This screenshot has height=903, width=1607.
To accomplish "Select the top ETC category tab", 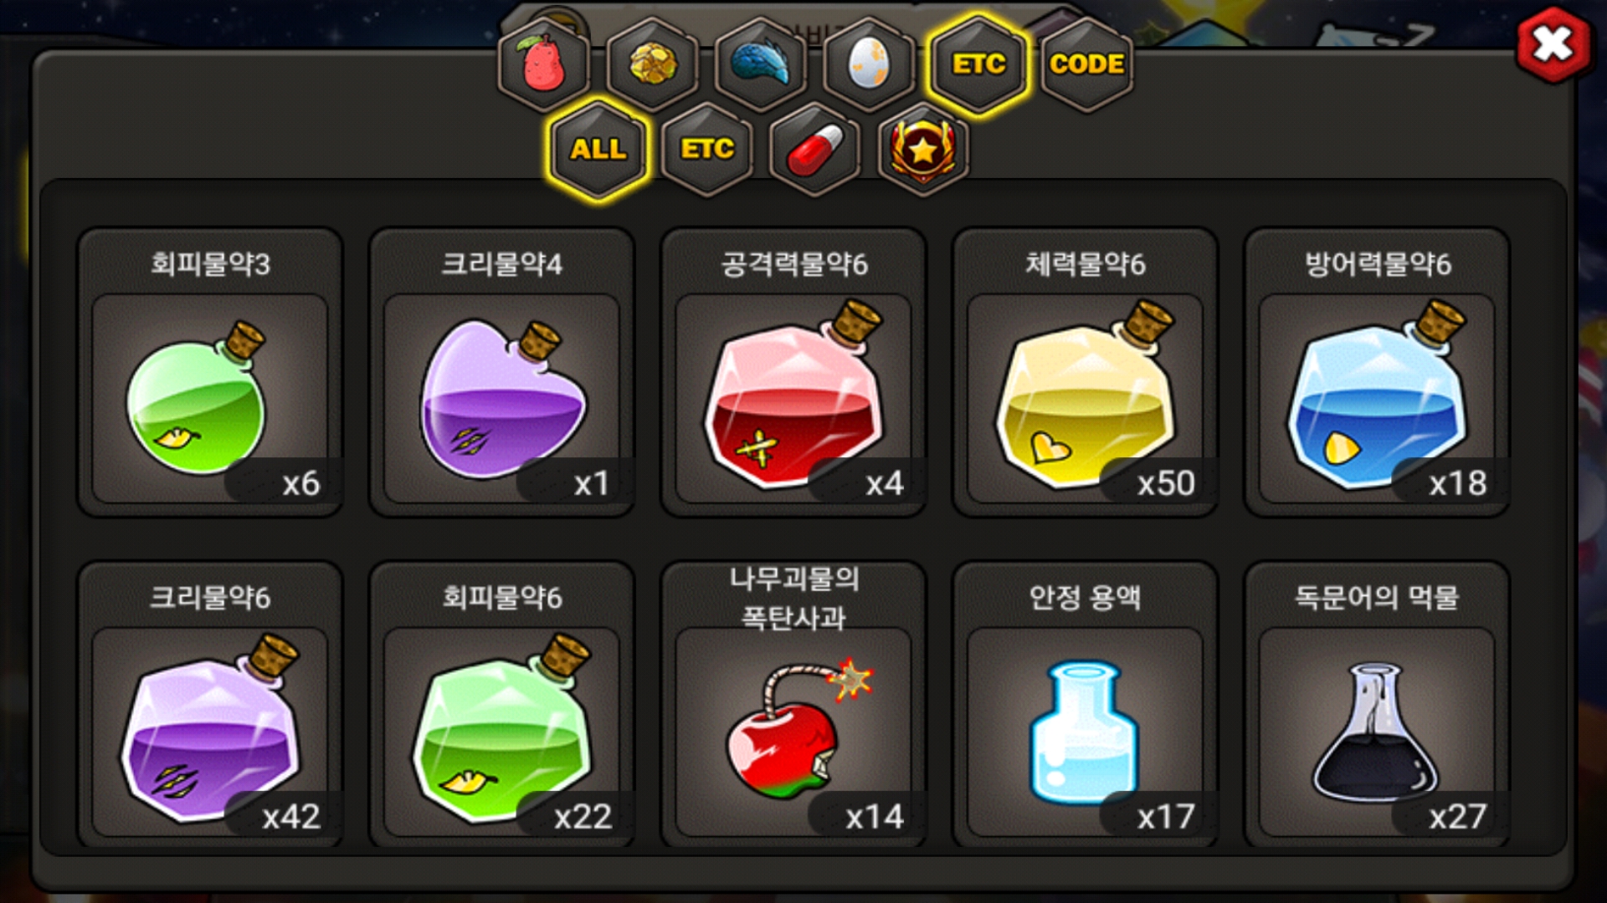I will click(978, 64).
